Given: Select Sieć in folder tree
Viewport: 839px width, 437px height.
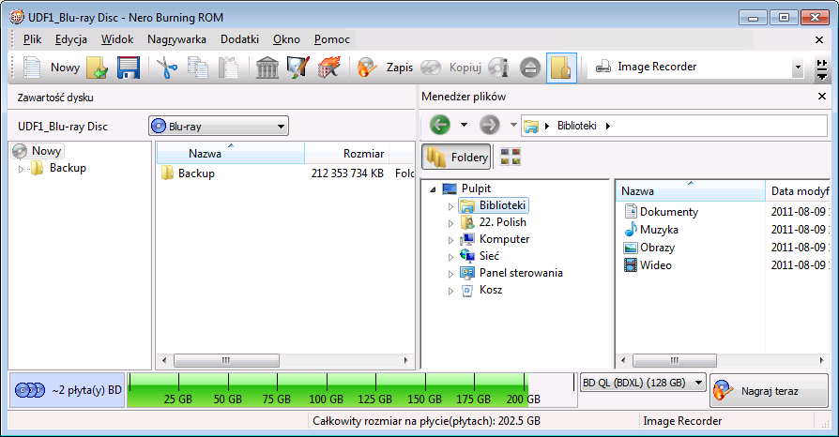Looking at the screenshot, I should (489, 256).
